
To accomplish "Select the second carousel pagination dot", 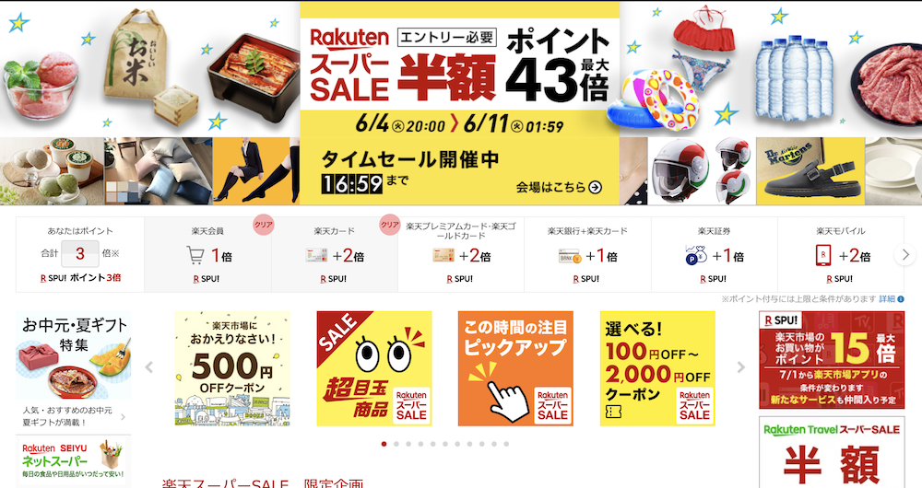I will pos(396,444).
